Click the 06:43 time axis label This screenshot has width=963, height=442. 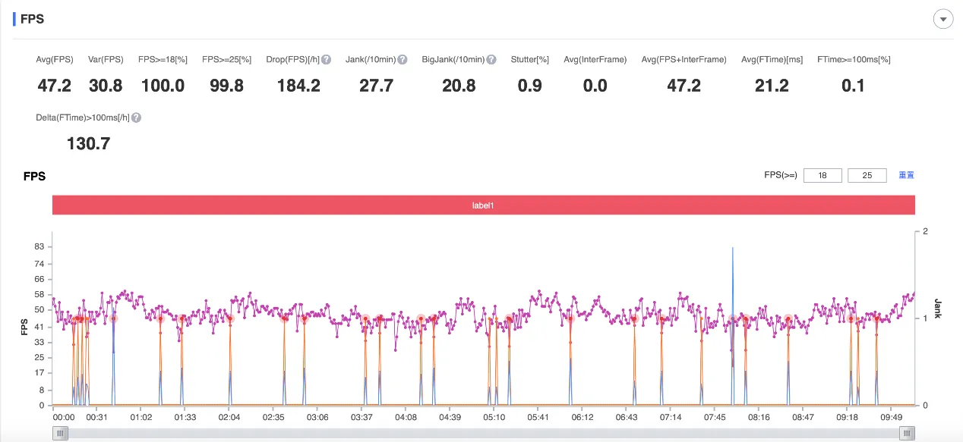(x=627, y=417)
